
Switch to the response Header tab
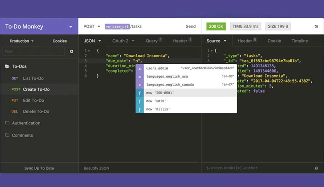coord(247,41)
